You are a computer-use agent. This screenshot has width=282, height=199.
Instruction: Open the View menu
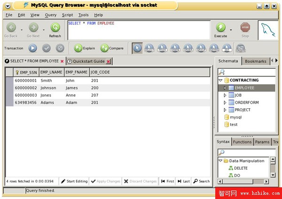(x=35, y=15)
